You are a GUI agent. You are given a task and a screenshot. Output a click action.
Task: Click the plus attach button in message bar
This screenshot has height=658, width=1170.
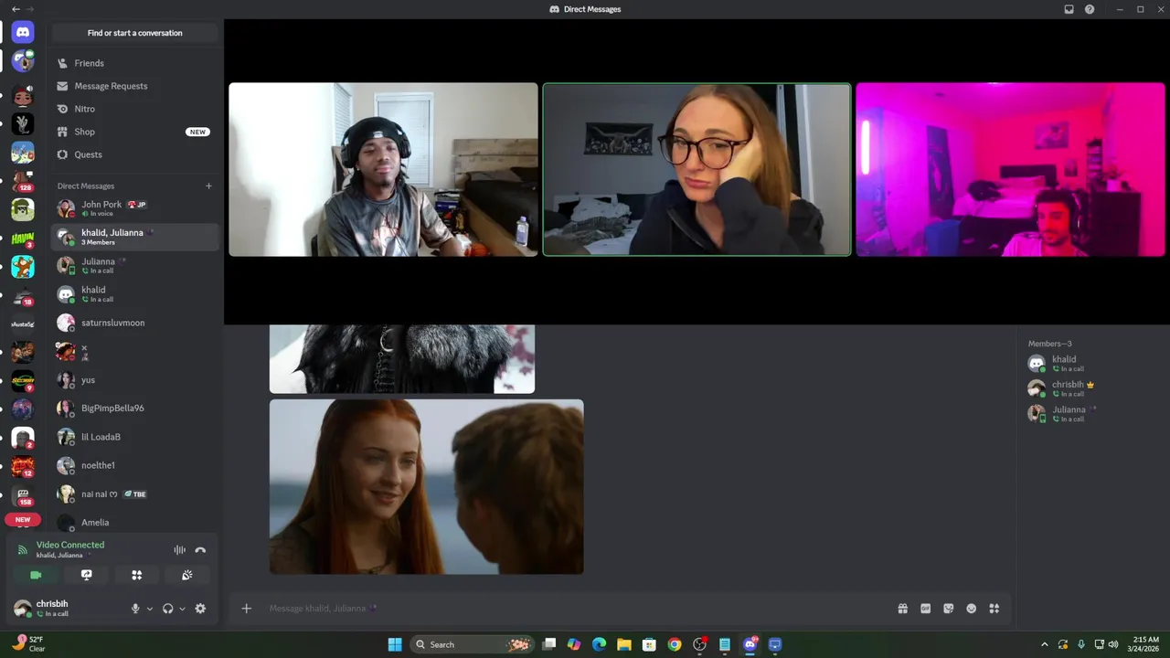[246, 609]
